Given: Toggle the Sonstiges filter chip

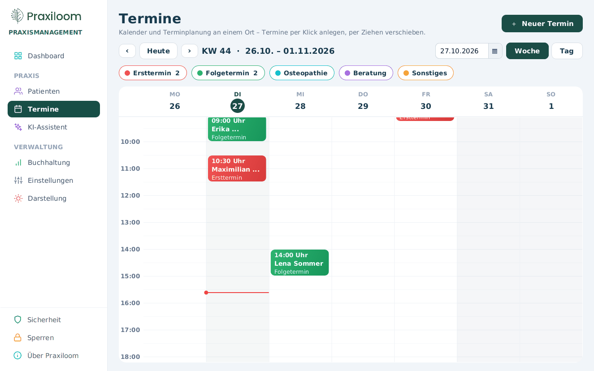Looking at the screenshot, I should click(425, 73).
